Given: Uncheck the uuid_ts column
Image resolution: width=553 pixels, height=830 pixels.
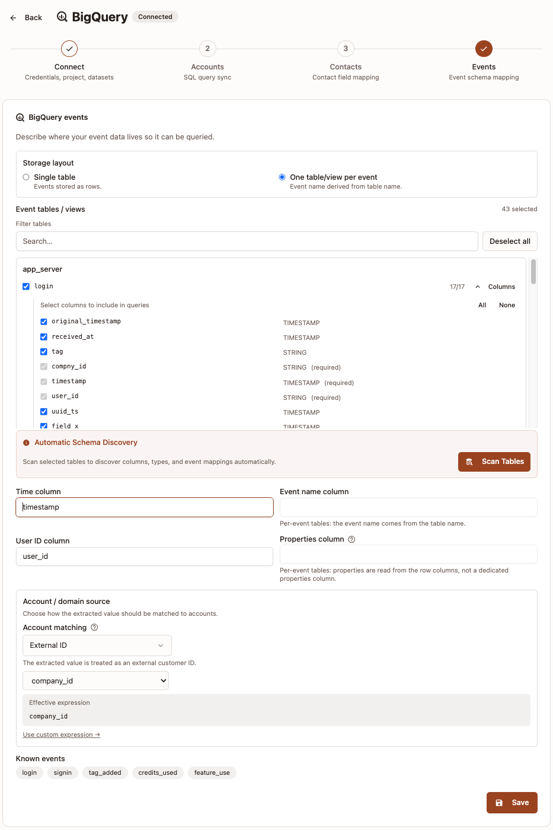Looking at the screenshot, I should click(43, 411).
